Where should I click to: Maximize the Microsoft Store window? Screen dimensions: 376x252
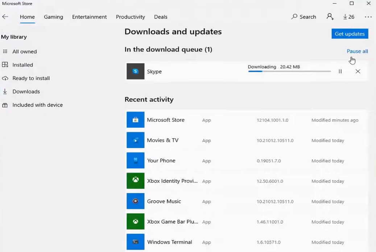point(352,3)
